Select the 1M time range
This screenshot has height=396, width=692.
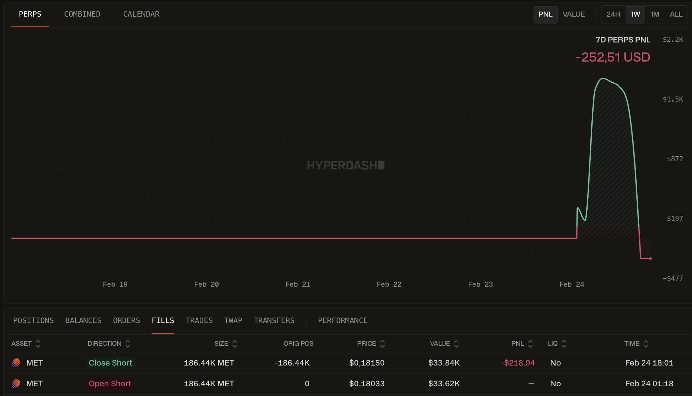(654, 15)
